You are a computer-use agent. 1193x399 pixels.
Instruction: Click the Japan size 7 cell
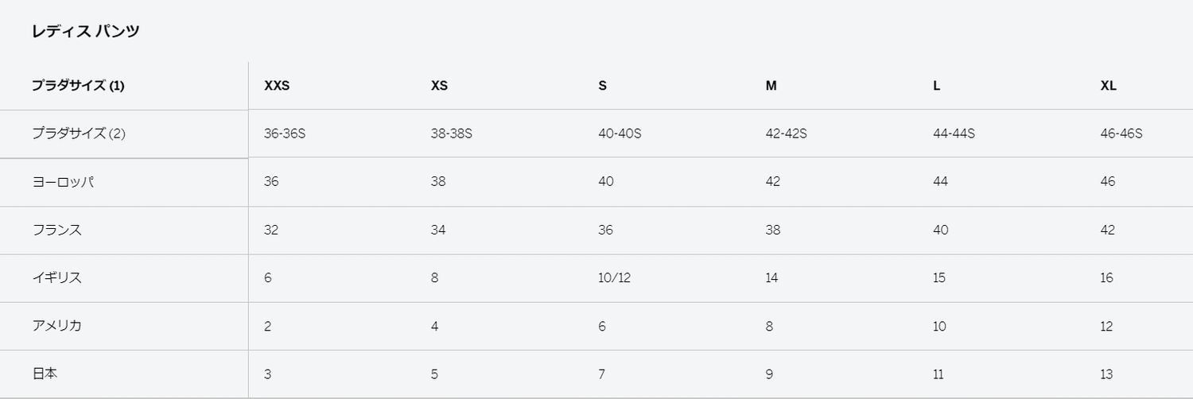pyautogui.click(x=602, y=374)
